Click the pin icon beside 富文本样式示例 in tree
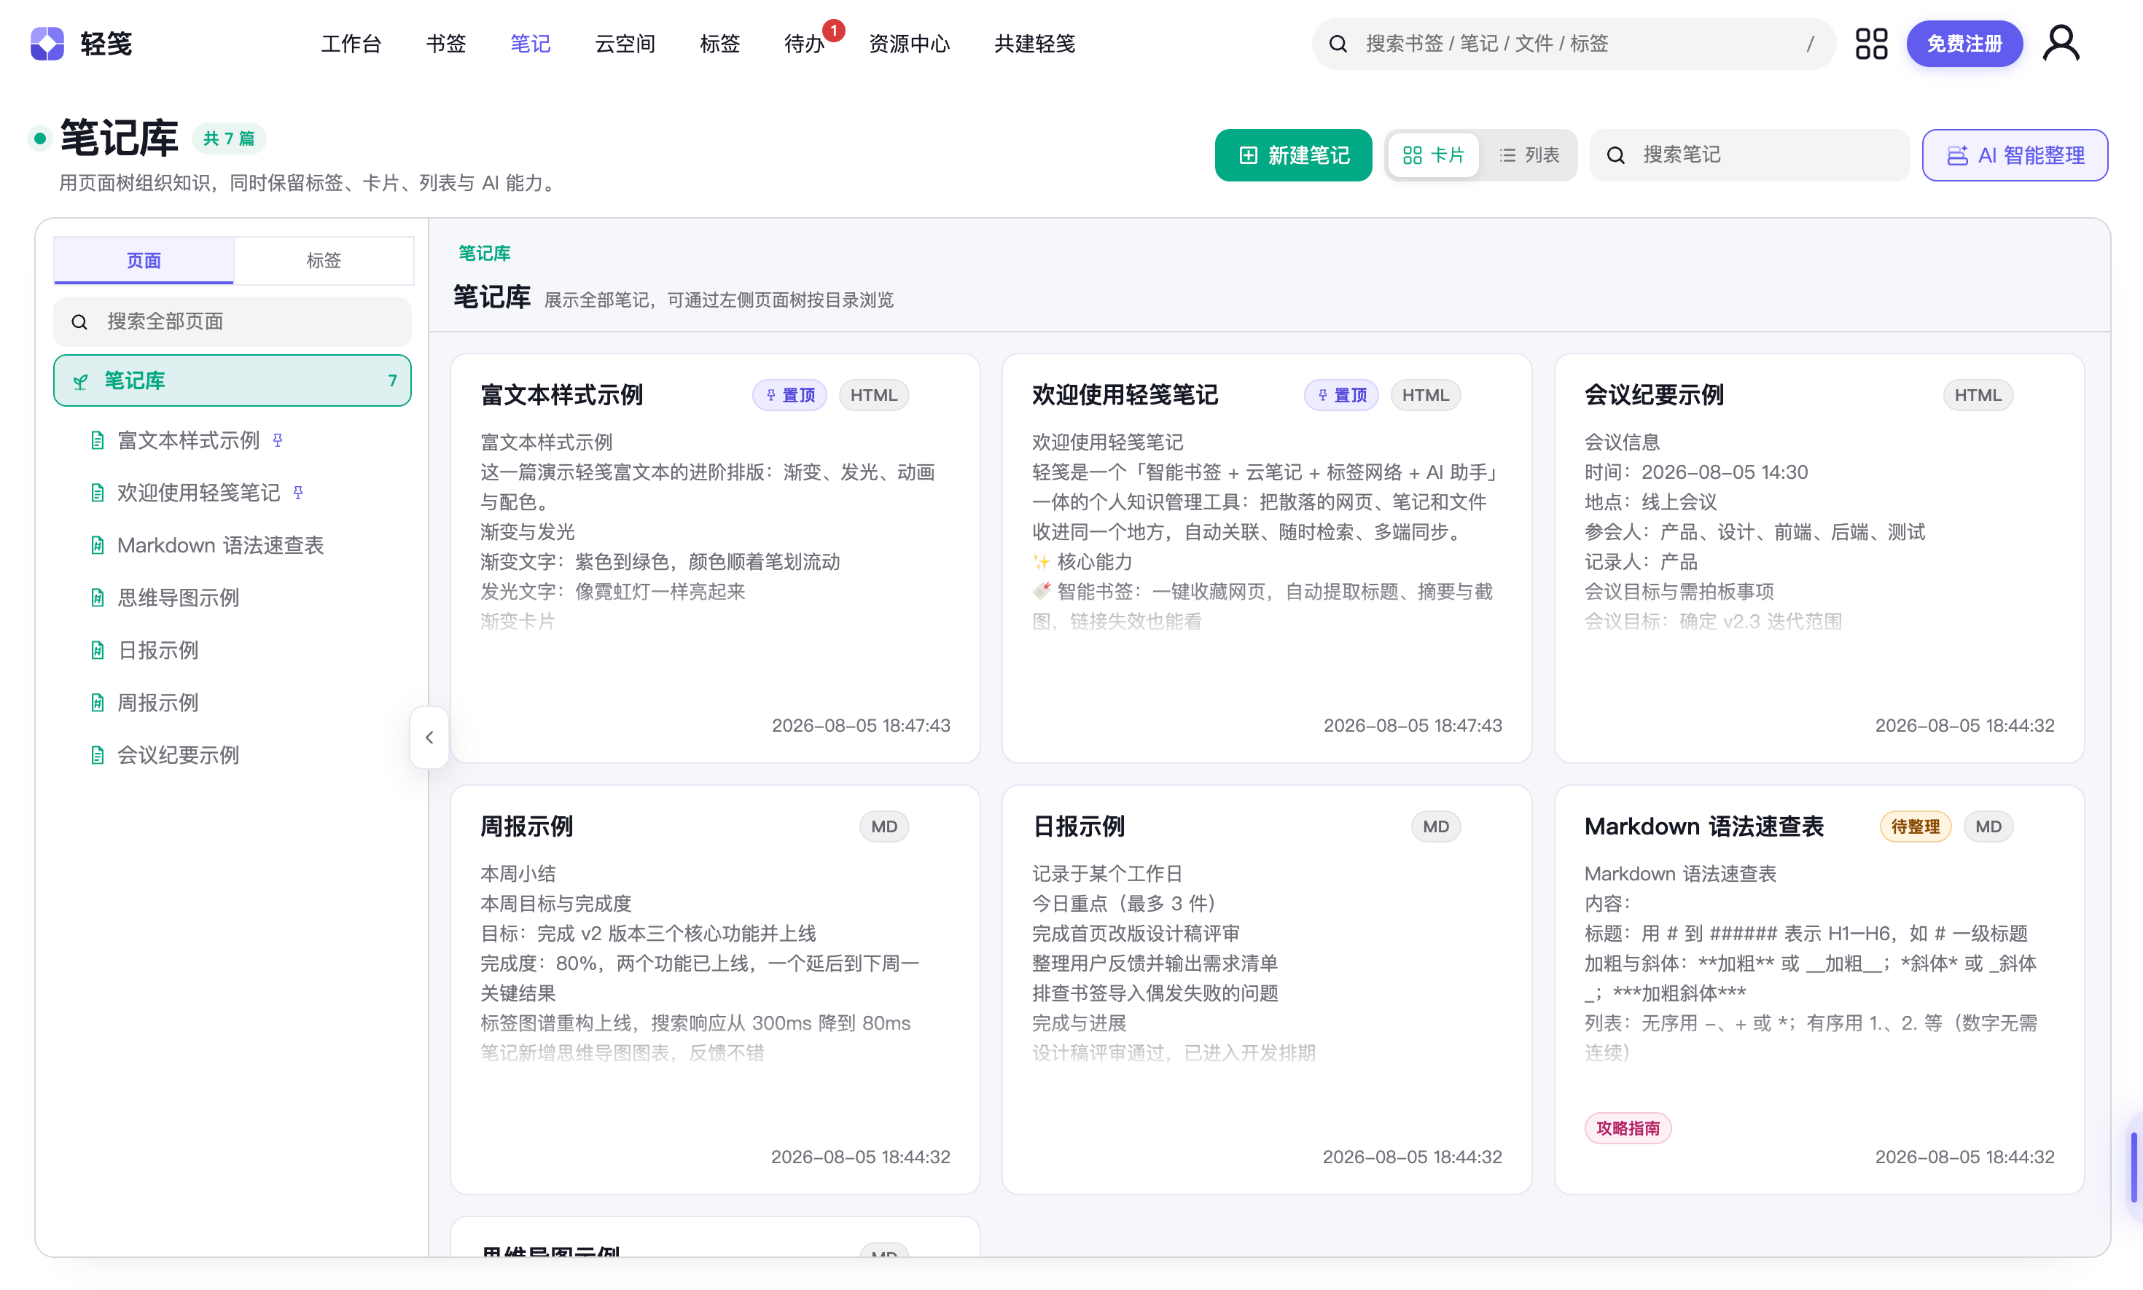2143x1290 pixels. [x=277, y=440]
